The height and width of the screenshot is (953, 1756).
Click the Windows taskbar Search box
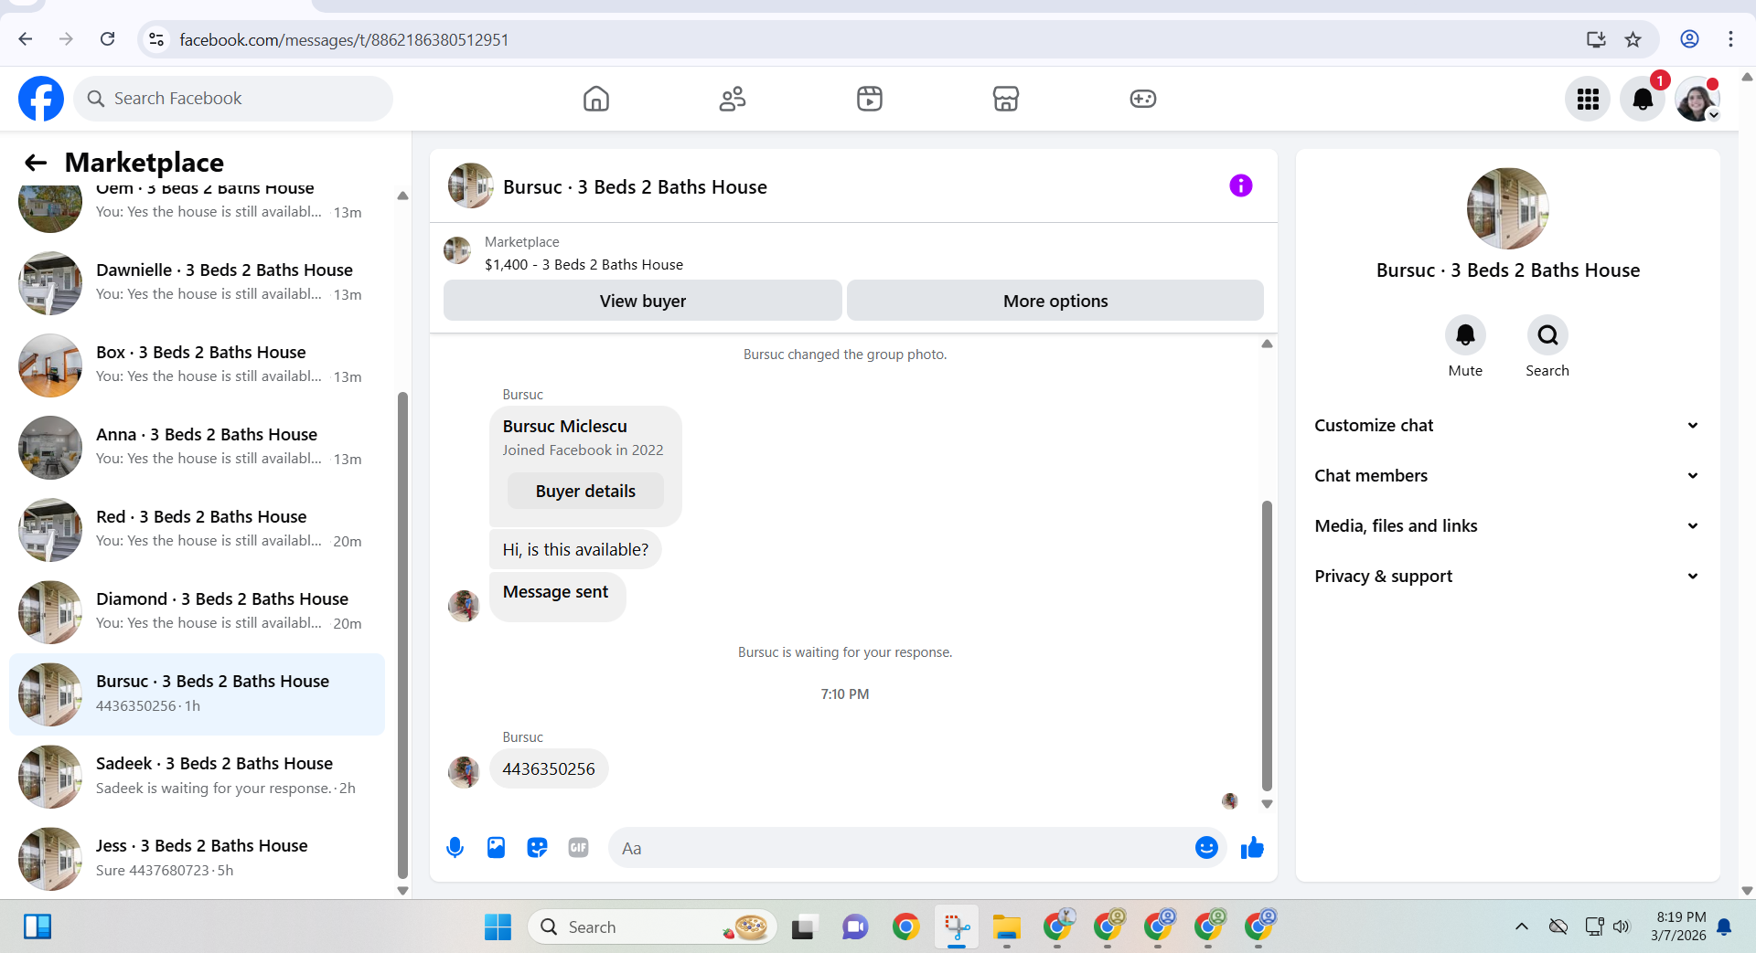pyautogui.click(x=651, y=927)
